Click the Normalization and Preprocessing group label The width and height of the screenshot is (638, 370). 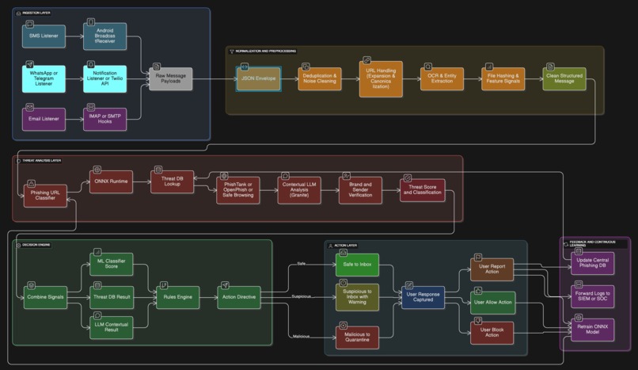pyautogui.click(x=266, y=51)
